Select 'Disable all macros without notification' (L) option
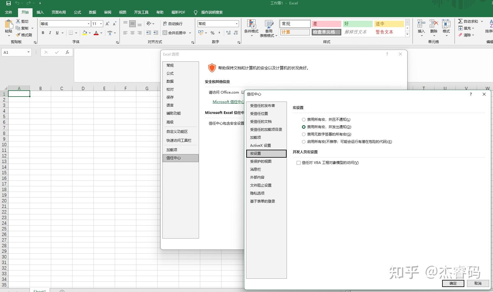 point(304,120)
